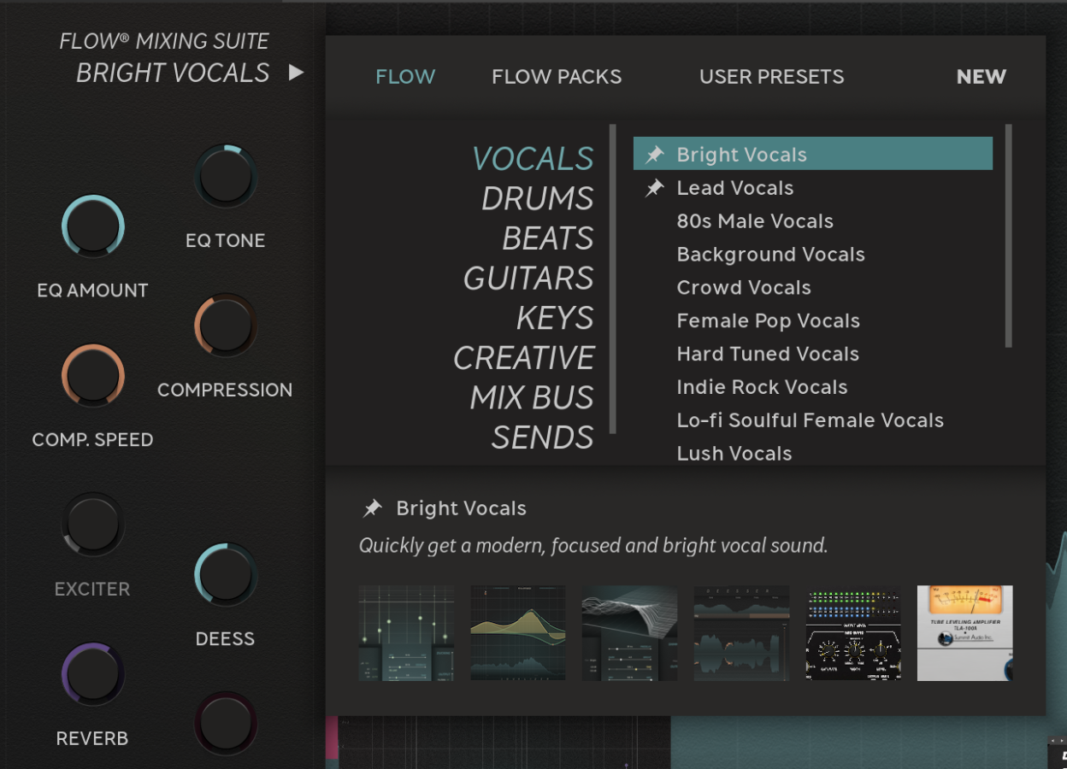Click the NEW button
Image resolution: width=1067 pixels, height=769 pixels.
(981, 77)
